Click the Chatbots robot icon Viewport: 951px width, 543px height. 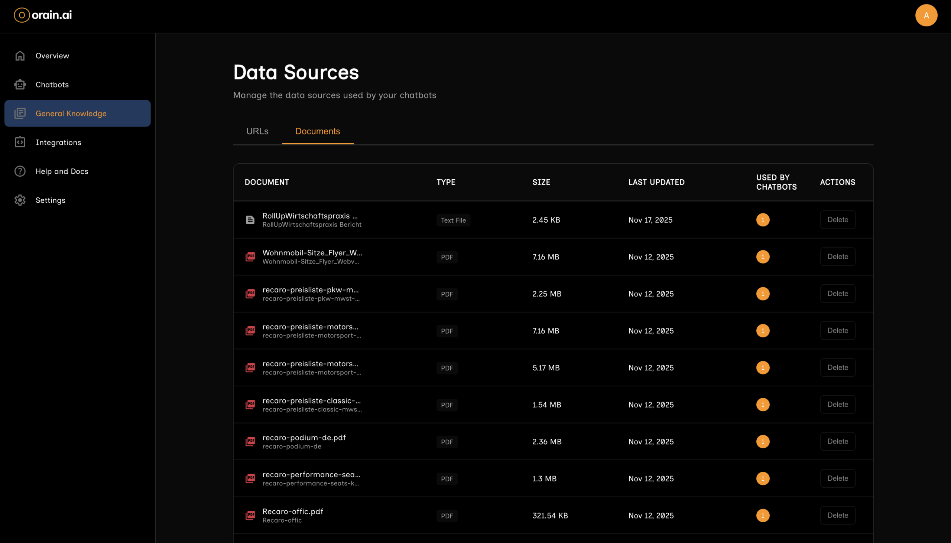(x=20, y=85)
